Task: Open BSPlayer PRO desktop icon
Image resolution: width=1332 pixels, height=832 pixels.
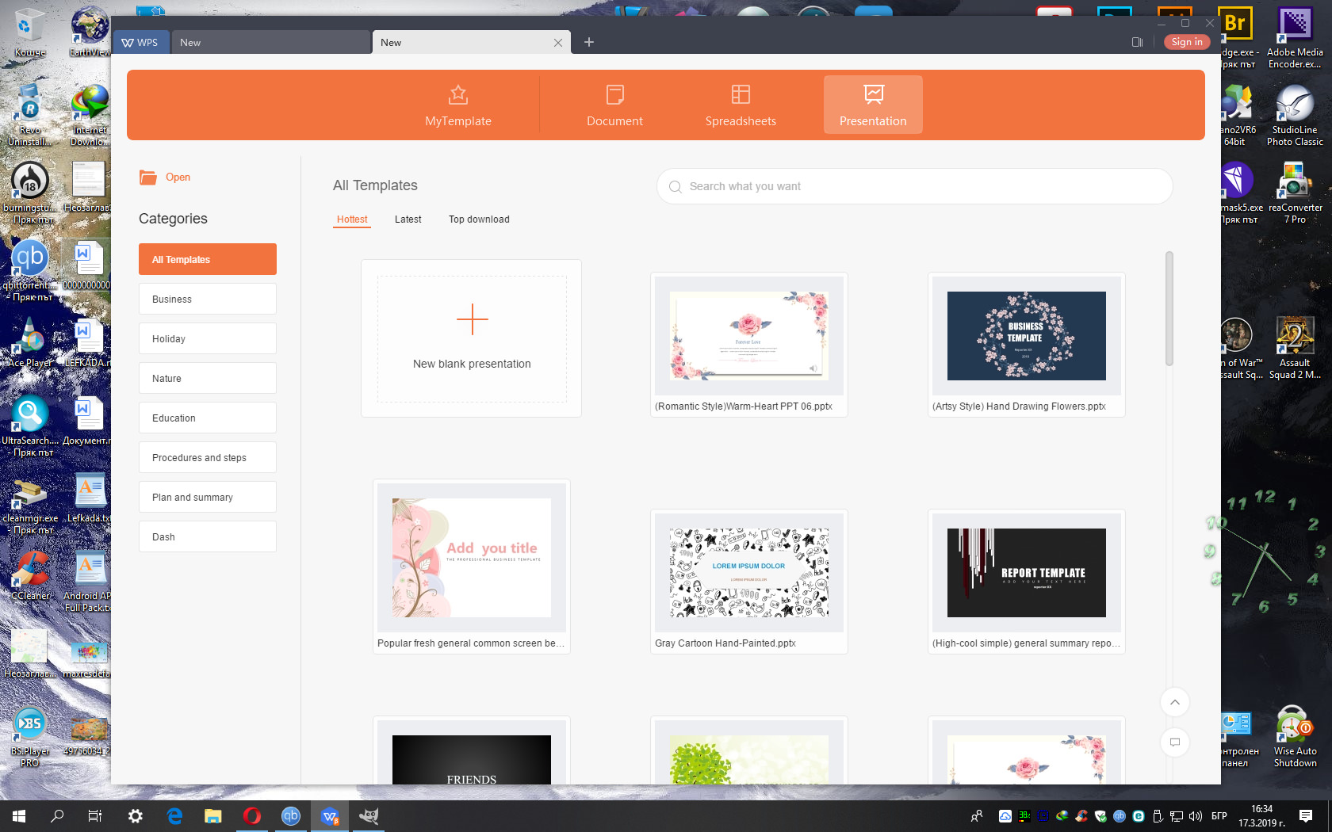Action: coord(29,737)
